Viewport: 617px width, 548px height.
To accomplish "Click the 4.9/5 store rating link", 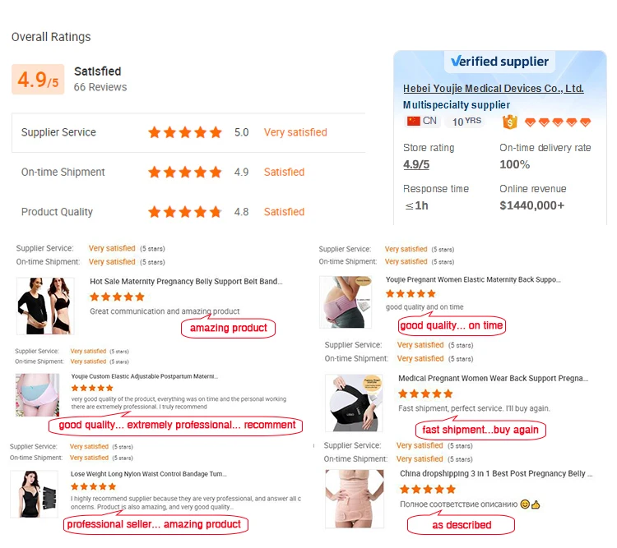I will 415,164.
